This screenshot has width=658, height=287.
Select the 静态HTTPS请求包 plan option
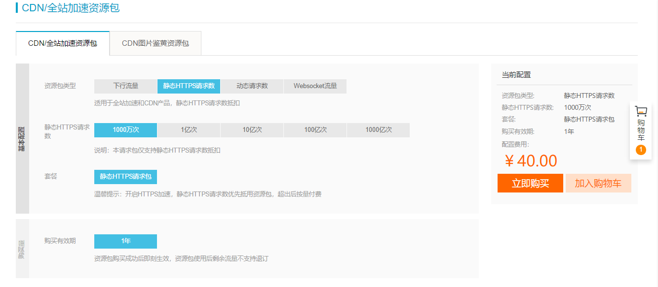coord(125,176)
